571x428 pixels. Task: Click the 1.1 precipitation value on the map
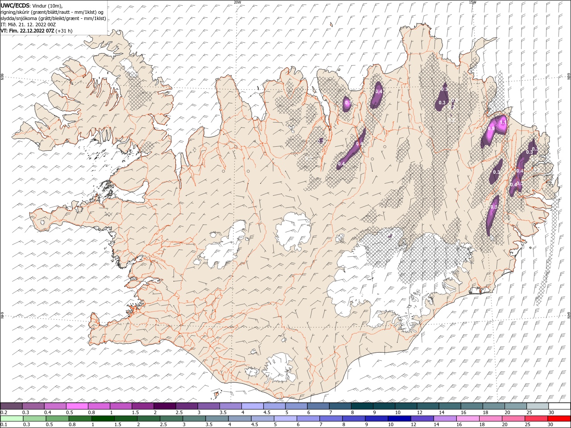pos(503,122)
